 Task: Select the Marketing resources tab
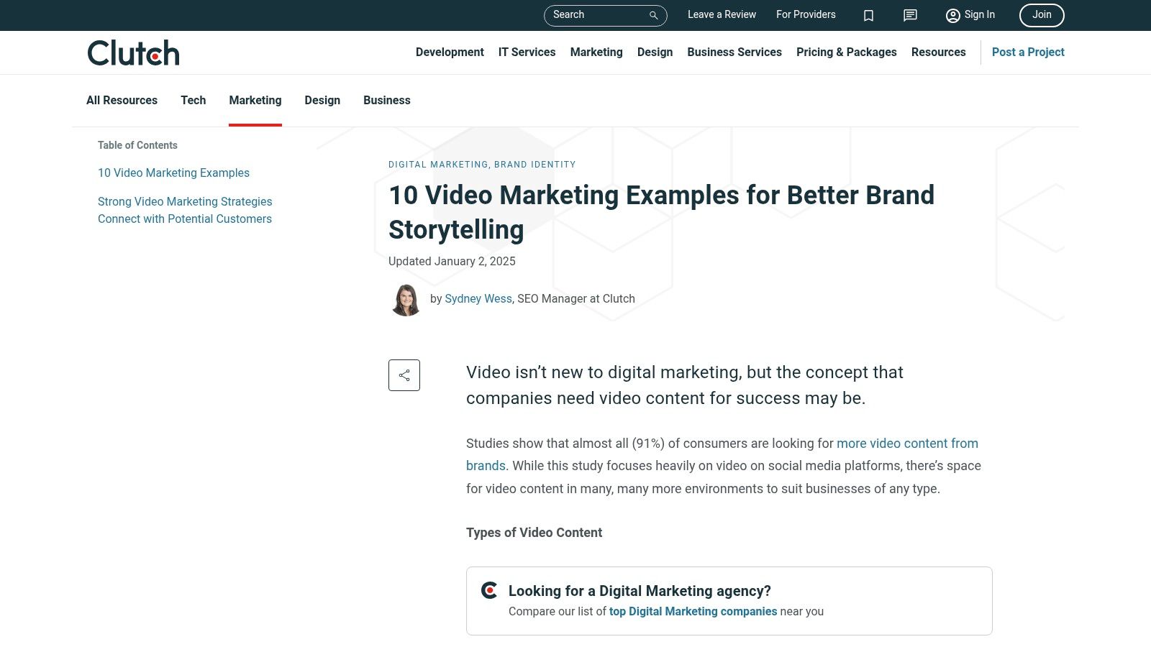(x=255, y=100)
